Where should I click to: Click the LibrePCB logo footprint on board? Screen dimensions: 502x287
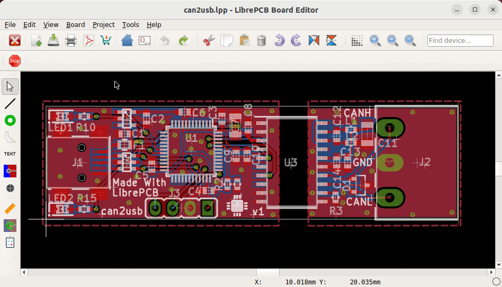click(237, 205)
